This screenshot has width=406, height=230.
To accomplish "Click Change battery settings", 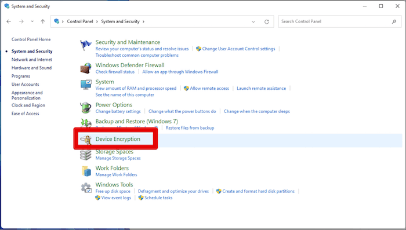I will click(x=118, y=111).
